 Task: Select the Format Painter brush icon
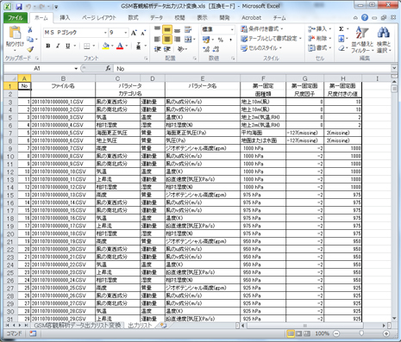[x=30, y=49]
